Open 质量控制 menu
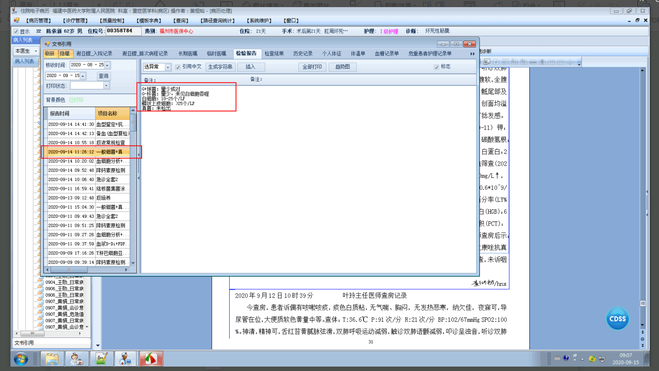 (112, 21)
